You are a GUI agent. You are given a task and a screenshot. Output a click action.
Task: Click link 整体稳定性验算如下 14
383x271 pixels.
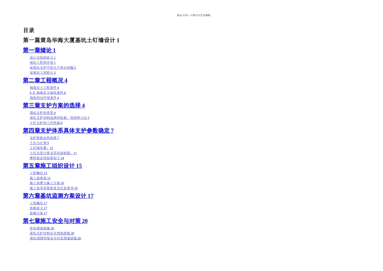(47, 158)
